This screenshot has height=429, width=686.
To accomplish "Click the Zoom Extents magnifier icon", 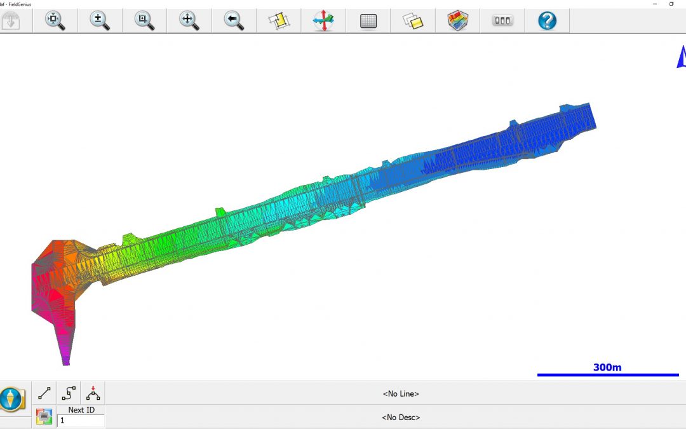I will (55, 20).
